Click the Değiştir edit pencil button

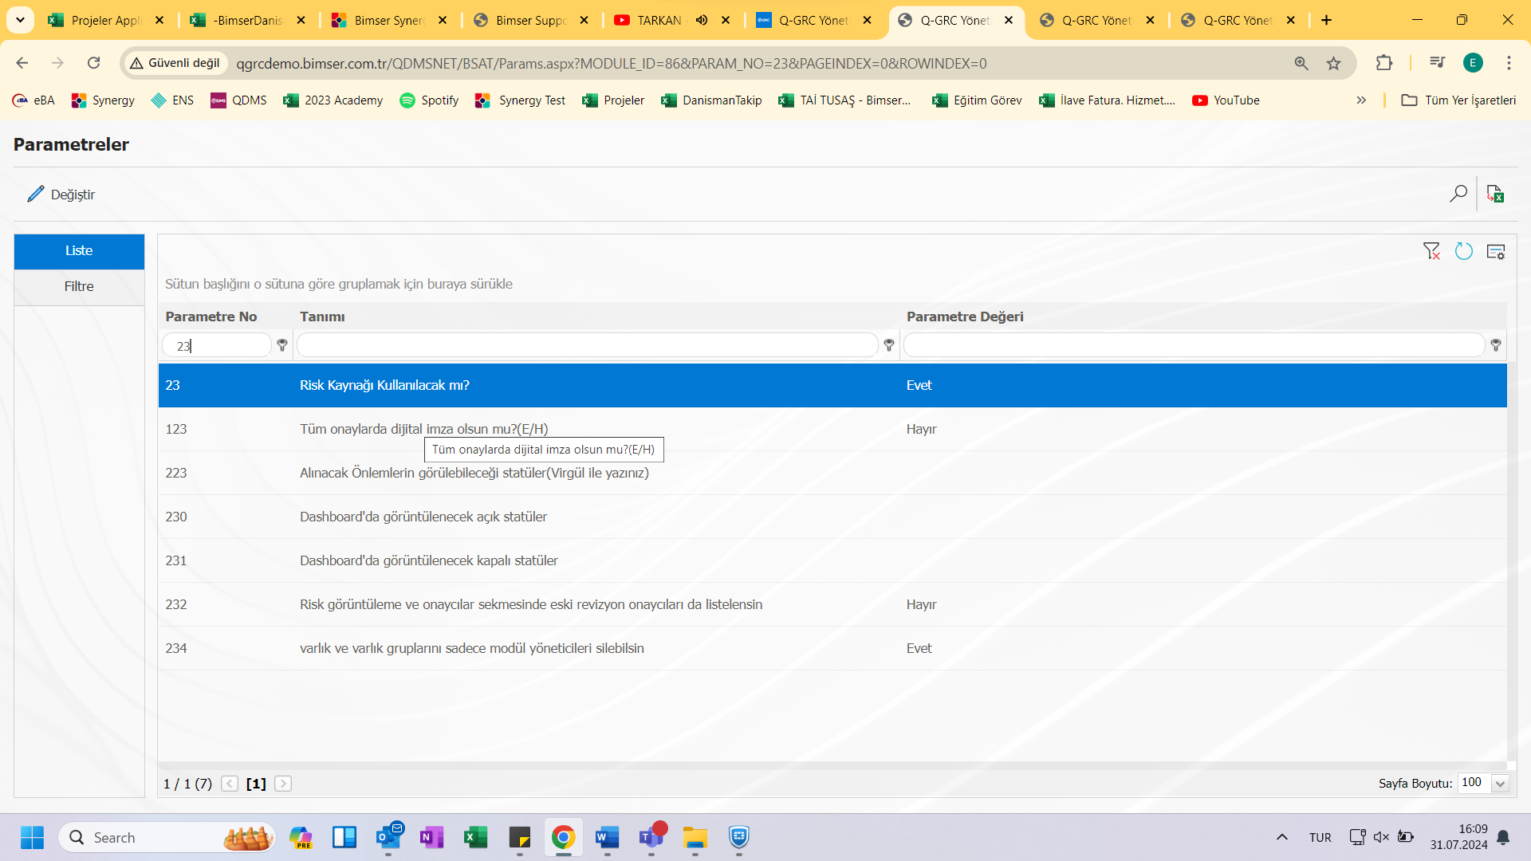(x=61, y=195)
